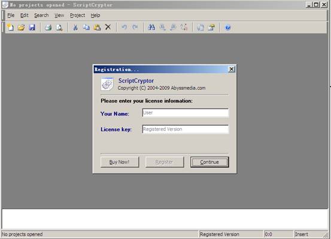Click the License key input field
This screenshot has width=331, height=239.
(186, 129)
